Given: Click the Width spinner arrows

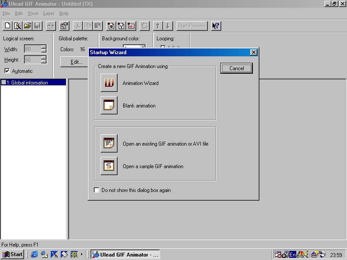Looking at the screenshot, I should click(43, 49).
